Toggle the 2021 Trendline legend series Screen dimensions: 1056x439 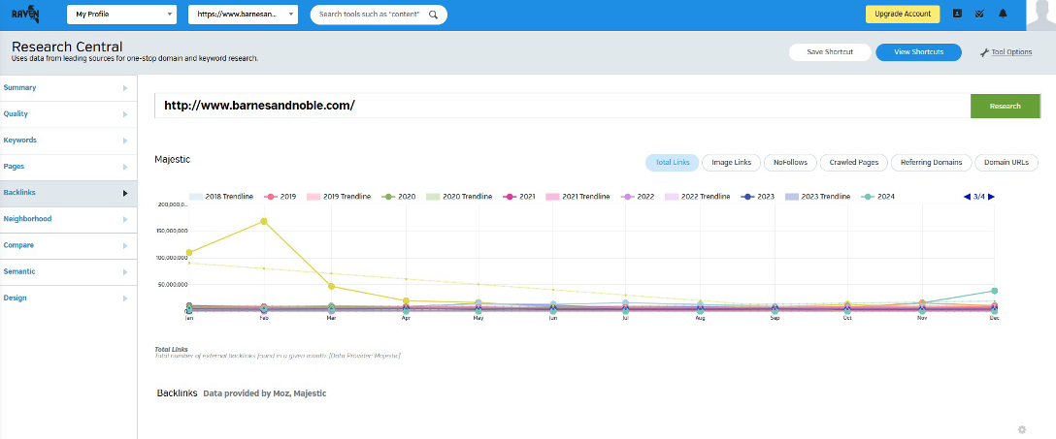(x=577, y=197)
